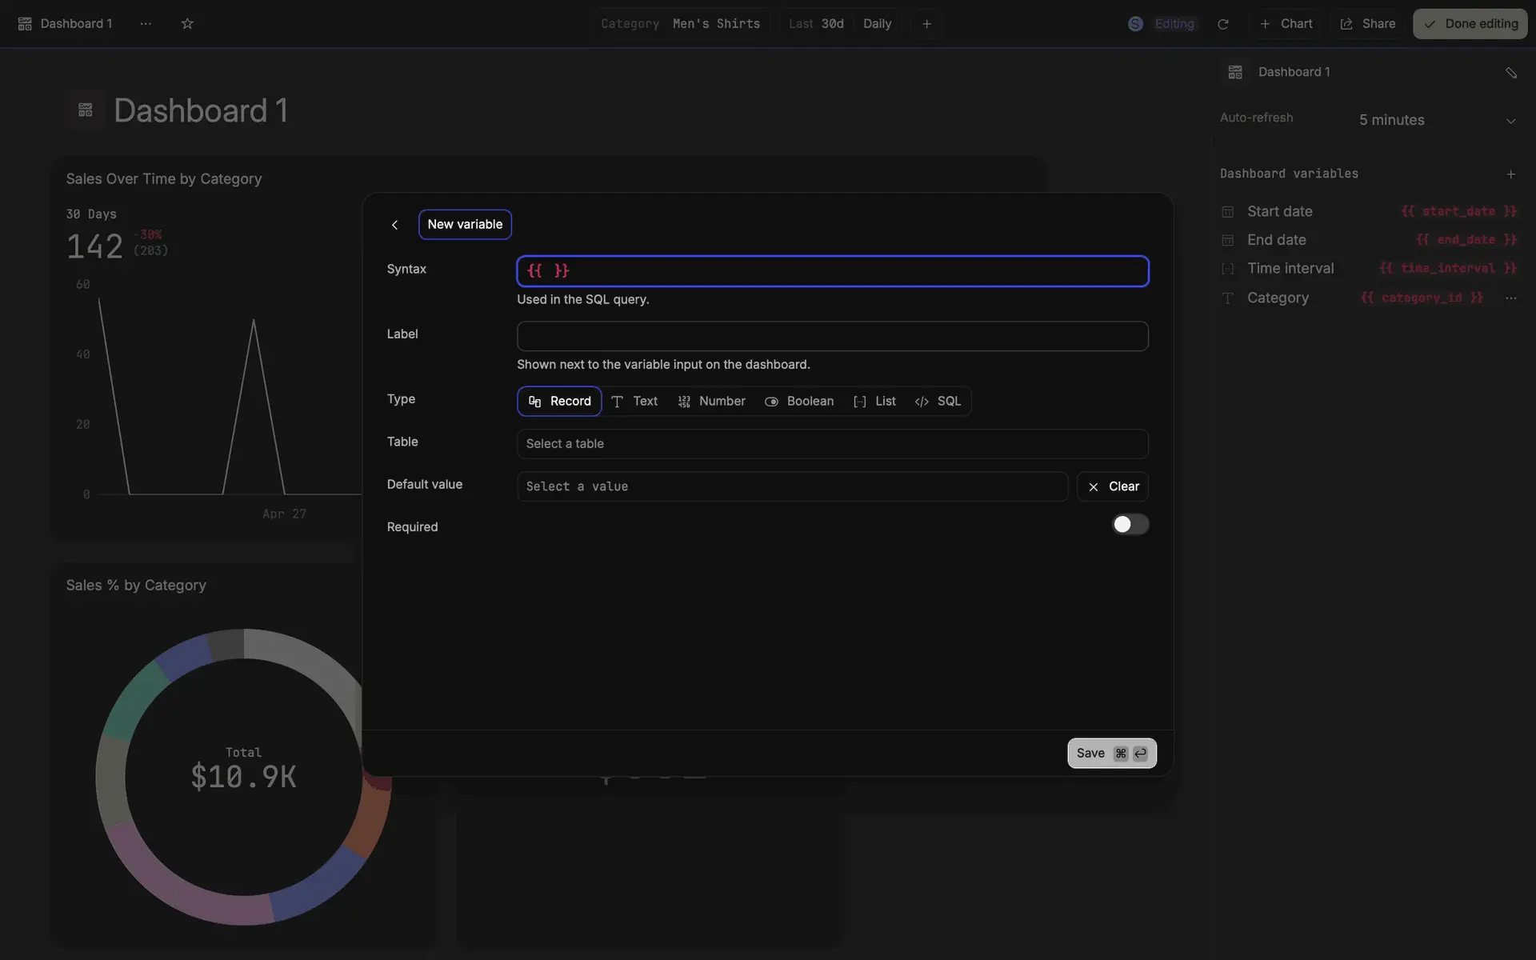Image resolution: width=1536 pixels, height=960 pixels.
Task: Click the pencil edit icon in sidebar
Action: tap(1510, 72)
